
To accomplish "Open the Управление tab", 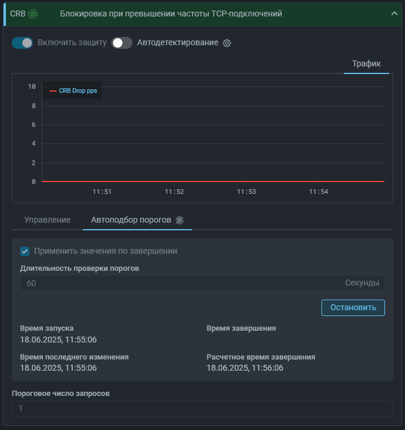I will 47,220.
